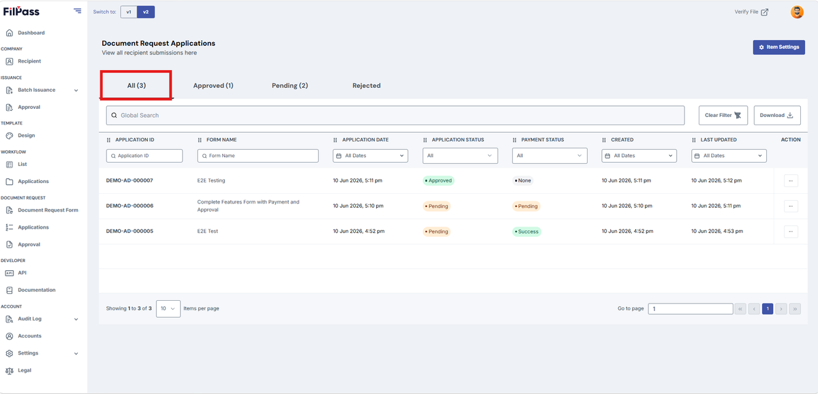Switch to the Approved (1) tab
Screen dimensions: 818x394
213,86
